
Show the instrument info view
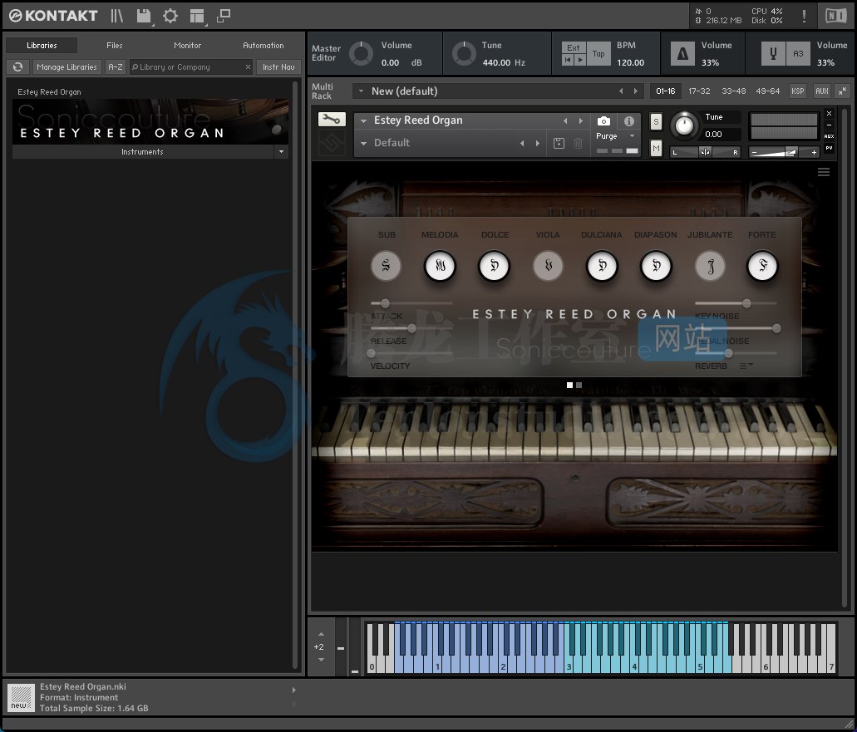click(x=629, y=120)
